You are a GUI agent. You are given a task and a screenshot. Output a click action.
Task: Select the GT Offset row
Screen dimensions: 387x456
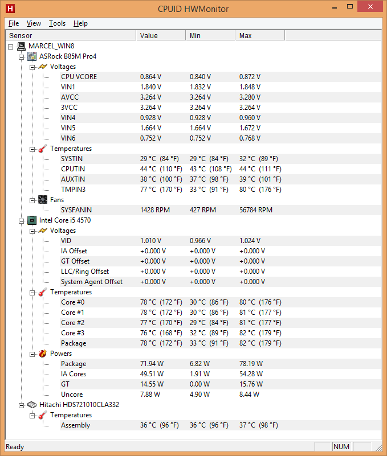221,261
